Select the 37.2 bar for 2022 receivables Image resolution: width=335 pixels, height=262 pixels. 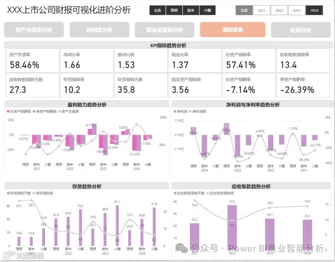click(232, 228)
